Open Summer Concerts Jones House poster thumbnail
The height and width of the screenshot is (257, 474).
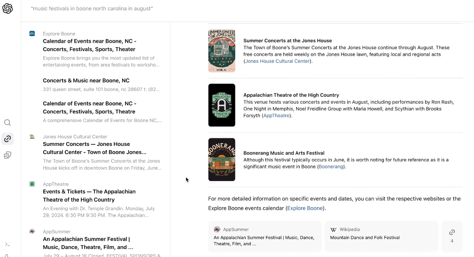222,51
